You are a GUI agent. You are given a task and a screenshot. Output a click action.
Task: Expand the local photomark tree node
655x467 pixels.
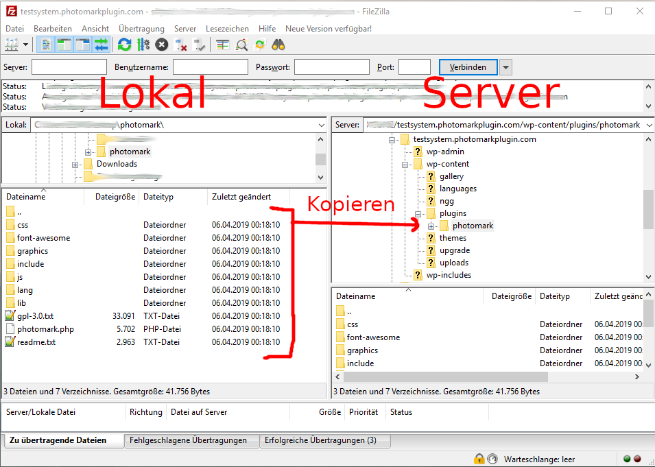(88, 152)
